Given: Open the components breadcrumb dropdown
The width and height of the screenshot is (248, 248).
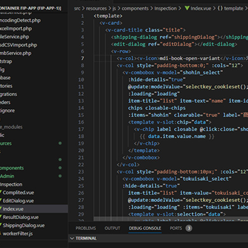Looking at the screenshot, I should click(135, 8).
